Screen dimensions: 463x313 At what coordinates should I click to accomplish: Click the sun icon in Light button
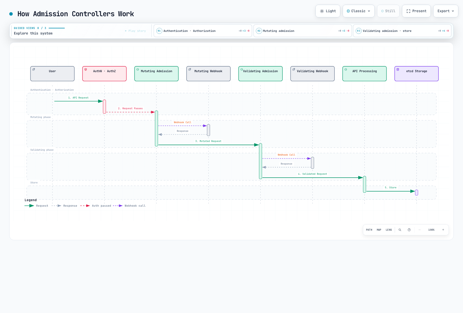322,11
